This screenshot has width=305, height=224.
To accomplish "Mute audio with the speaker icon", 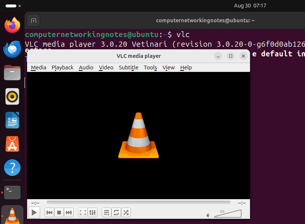I will pos(208,215).
